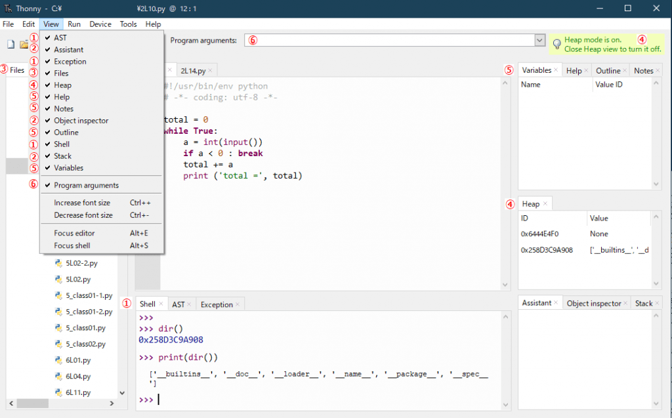Click the Thonny logo in the title bar
This screenshot has width=672, height=418.
(x=9, y=9)
